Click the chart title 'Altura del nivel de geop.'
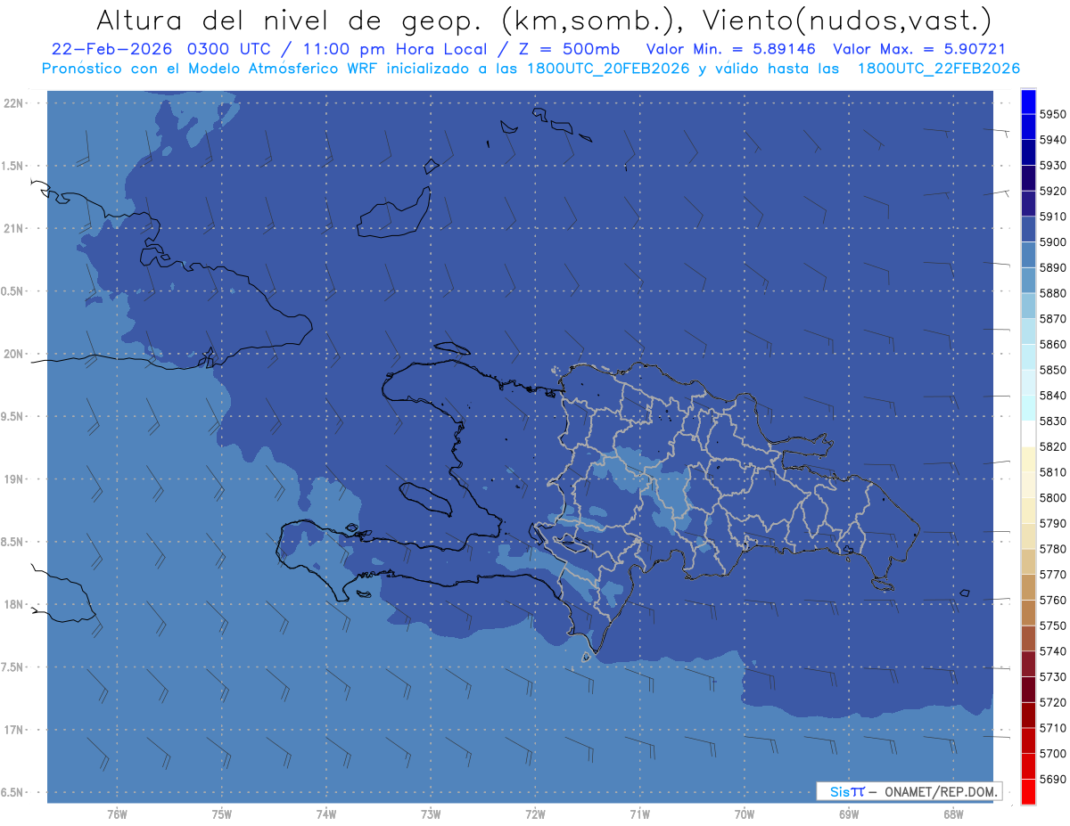The height and width of the screenshot is (826, 1070). (x=289, y=20)
